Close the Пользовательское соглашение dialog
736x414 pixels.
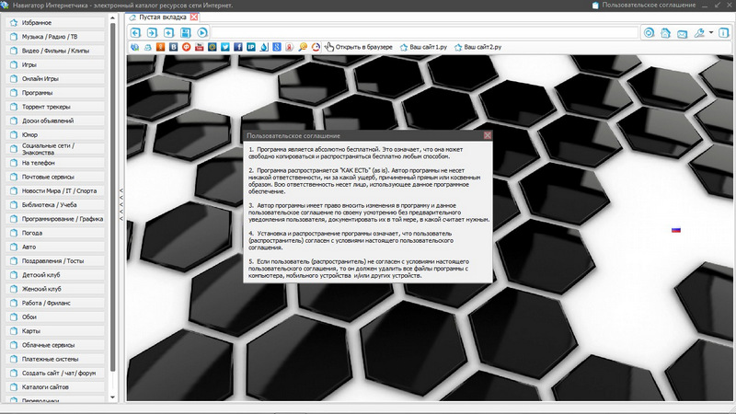click(488, 135)
